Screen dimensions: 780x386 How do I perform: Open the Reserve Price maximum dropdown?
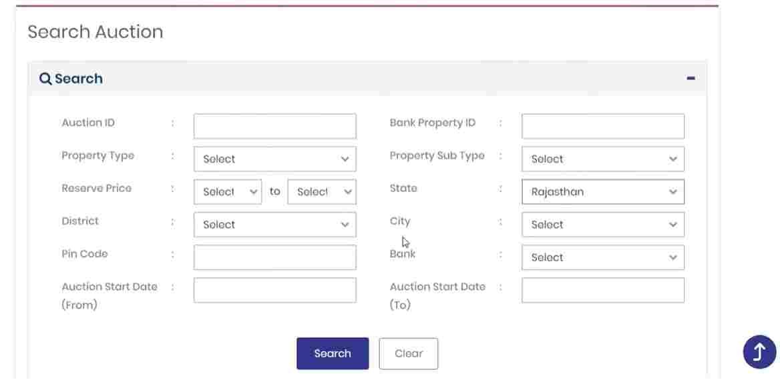(x=321, y=192)
